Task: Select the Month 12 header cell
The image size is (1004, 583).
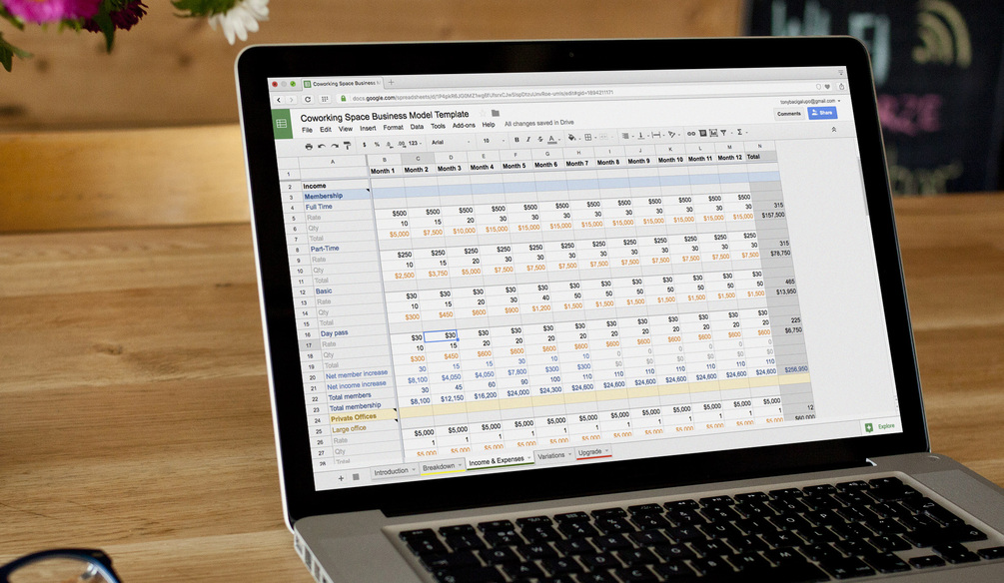Action: (x=730, y=158)
